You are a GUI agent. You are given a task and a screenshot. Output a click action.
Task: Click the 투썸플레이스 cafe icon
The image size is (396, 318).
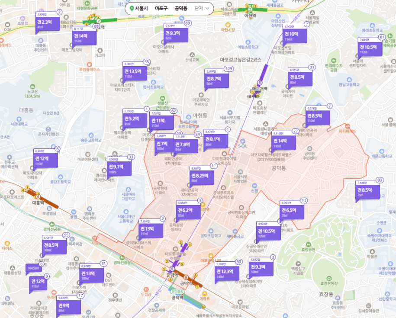pos(89,64)
